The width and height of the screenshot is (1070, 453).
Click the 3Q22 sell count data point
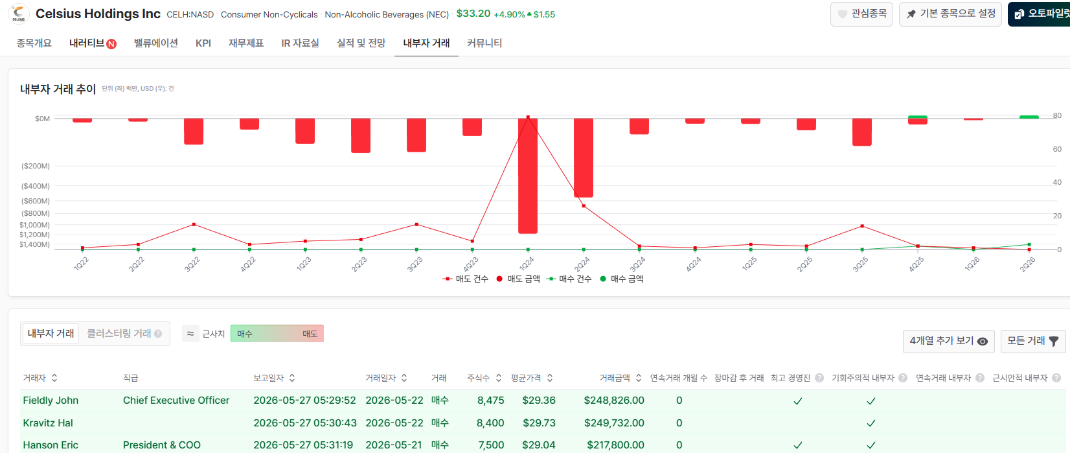click(194, 224)
